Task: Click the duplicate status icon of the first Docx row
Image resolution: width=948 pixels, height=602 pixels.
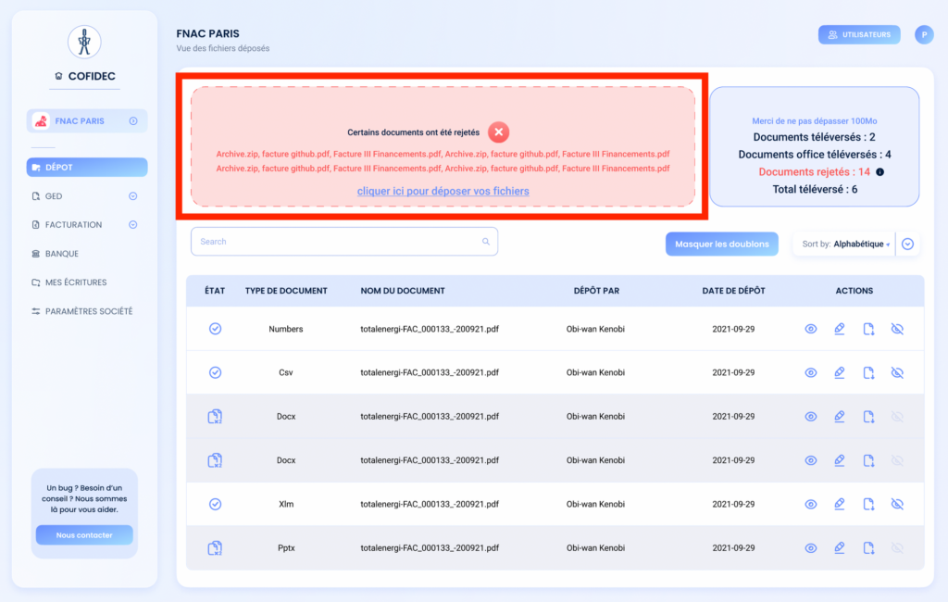Action: (x=215, y=416)
